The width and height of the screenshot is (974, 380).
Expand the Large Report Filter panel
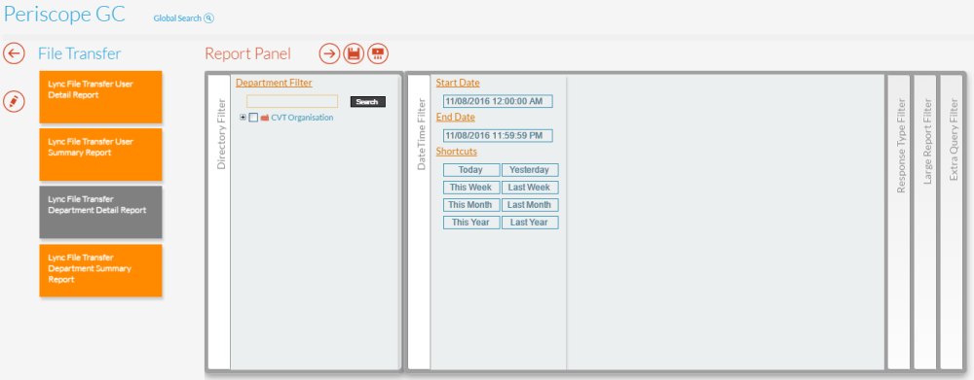925,222
